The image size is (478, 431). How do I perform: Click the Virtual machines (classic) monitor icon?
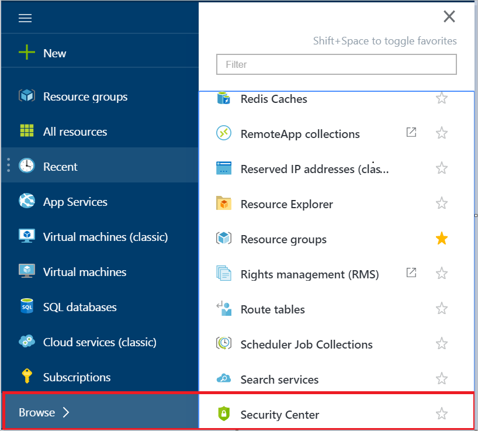[27, 236]
